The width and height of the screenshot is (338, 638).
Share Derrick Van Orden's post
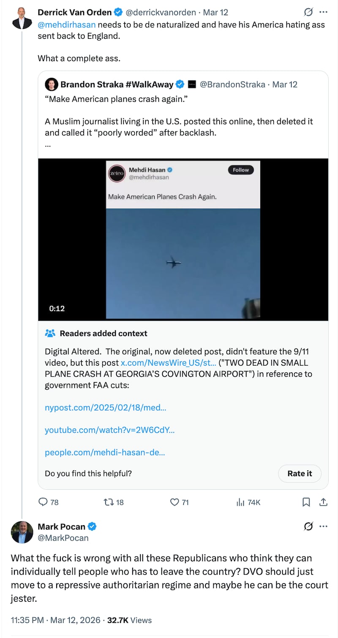(324, 502)
